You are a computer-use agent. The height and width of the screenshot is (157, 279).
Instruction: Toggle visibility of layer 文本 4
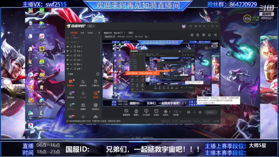pos(68,51)
